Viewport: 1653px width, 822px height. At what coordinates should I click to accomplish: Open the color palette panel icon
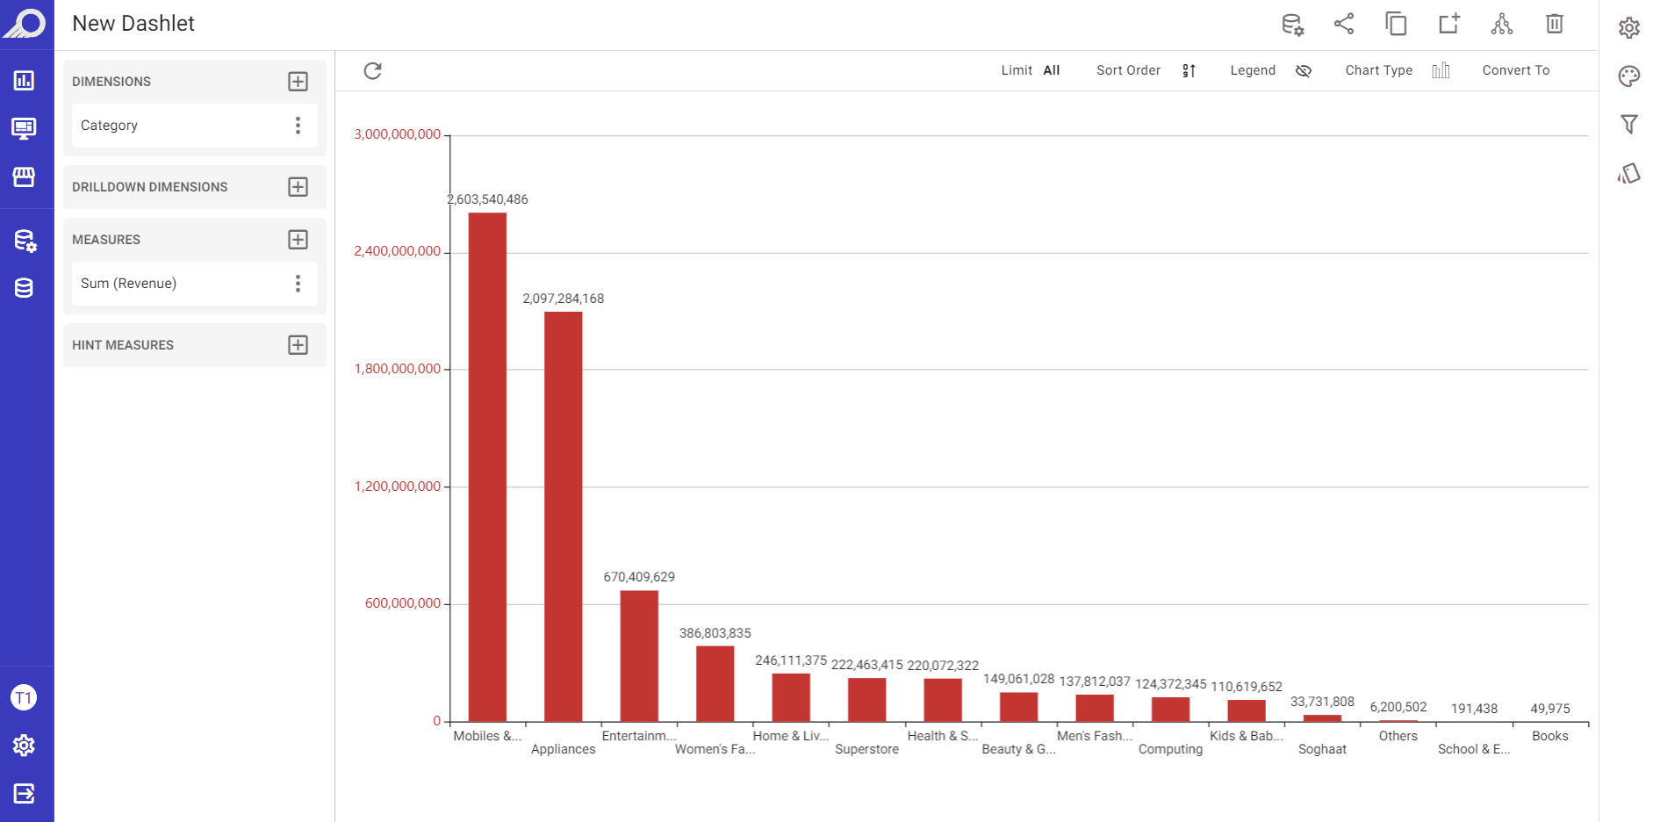pos(1629,76)
